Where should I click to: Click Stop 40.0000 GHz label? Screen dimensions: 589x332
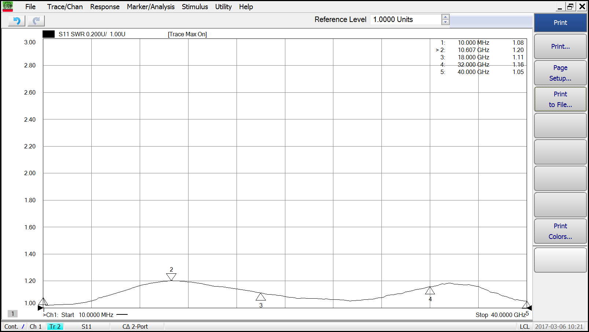tap(501, 315)
